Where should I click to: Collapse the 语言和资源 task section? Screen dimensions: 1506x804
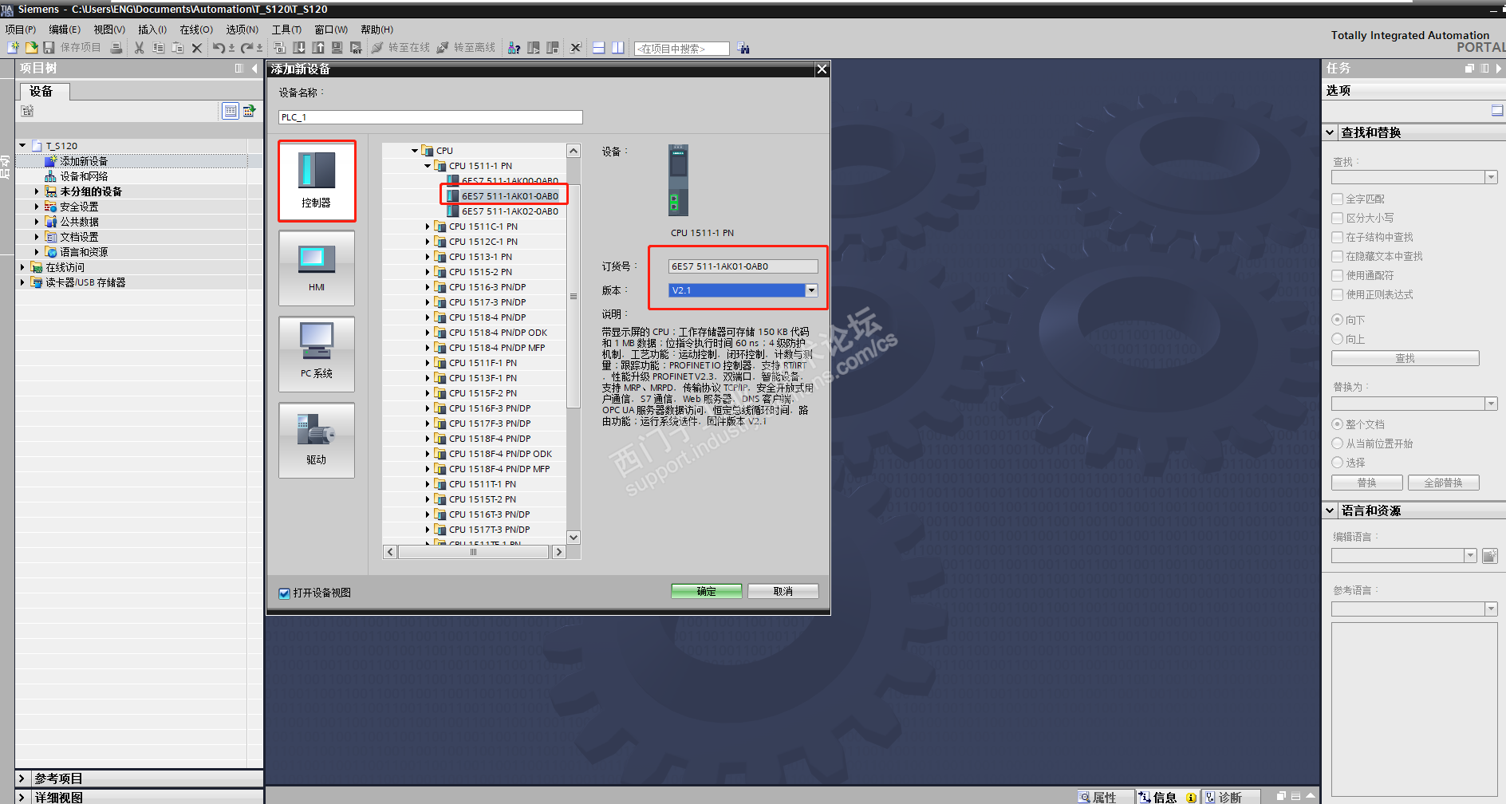(x=1330, y=510)
